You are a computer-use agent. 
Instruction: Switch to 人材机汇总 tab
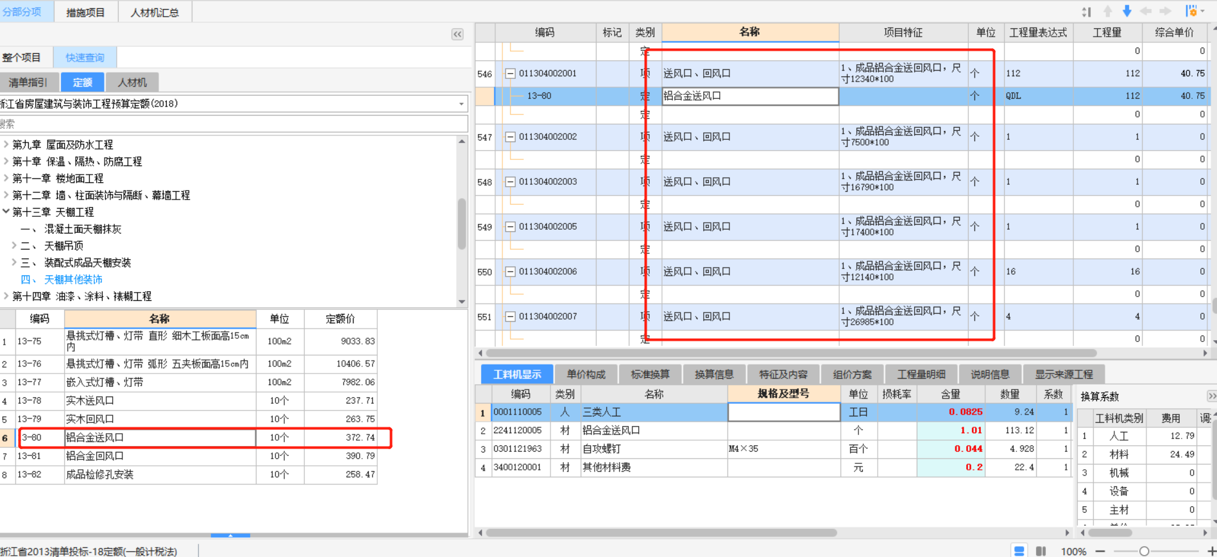pyautogui.click(x=155, y=12)
